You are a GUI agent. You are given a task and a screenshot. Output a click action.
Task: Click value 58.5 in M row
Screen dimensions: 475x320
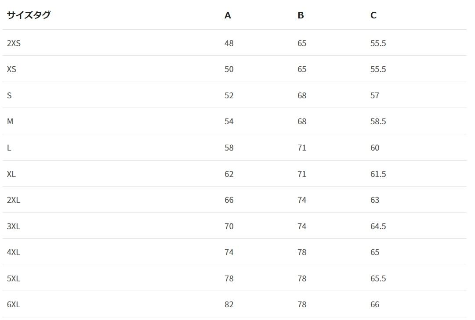coord(378,122)
